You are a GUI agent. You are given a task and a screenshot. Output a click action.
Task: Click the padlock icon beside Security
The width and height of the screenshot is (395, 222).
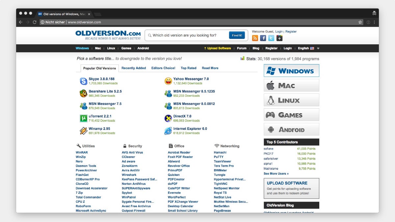[x=124, y=146]
